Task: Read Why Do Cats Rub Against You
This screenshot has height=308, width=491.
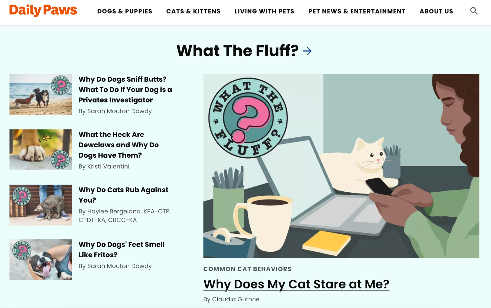Action: tap(124, 195)
